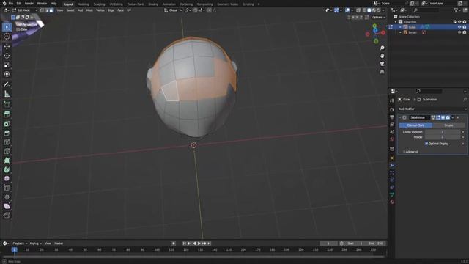Jump to timeline start frame
Image resolution: width=469 pixels, height=264 pixels.
pyautogui.click(x=184, y=243)
